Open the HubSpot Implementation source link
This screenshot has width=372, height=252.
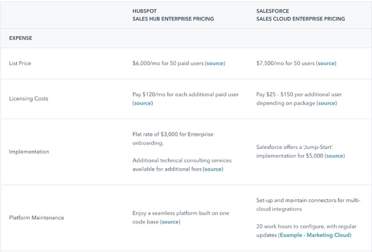coord(213,169)
